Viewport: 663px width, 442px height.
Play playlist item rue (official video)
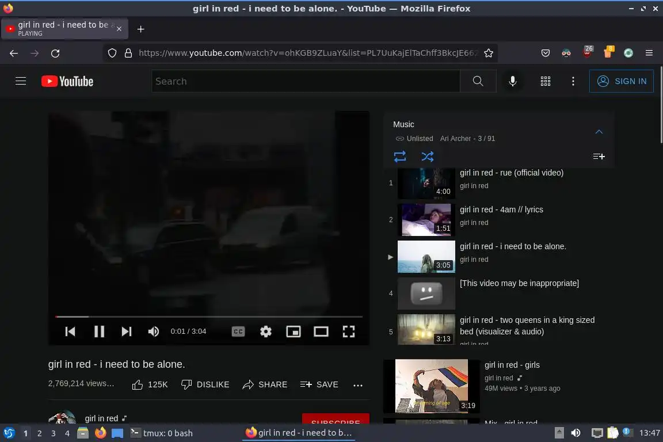[499, 183]
